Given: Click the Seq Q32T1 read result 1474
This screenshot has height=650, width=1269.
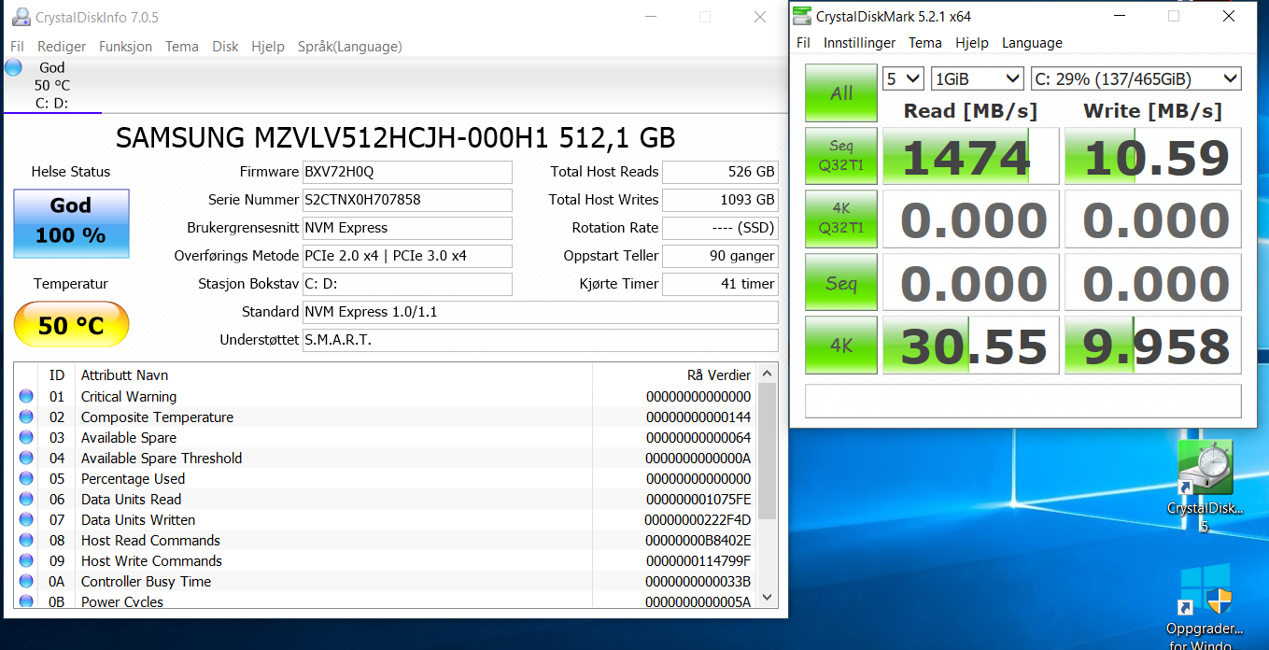Looking at the screenshot, I should tap(971, 156).
